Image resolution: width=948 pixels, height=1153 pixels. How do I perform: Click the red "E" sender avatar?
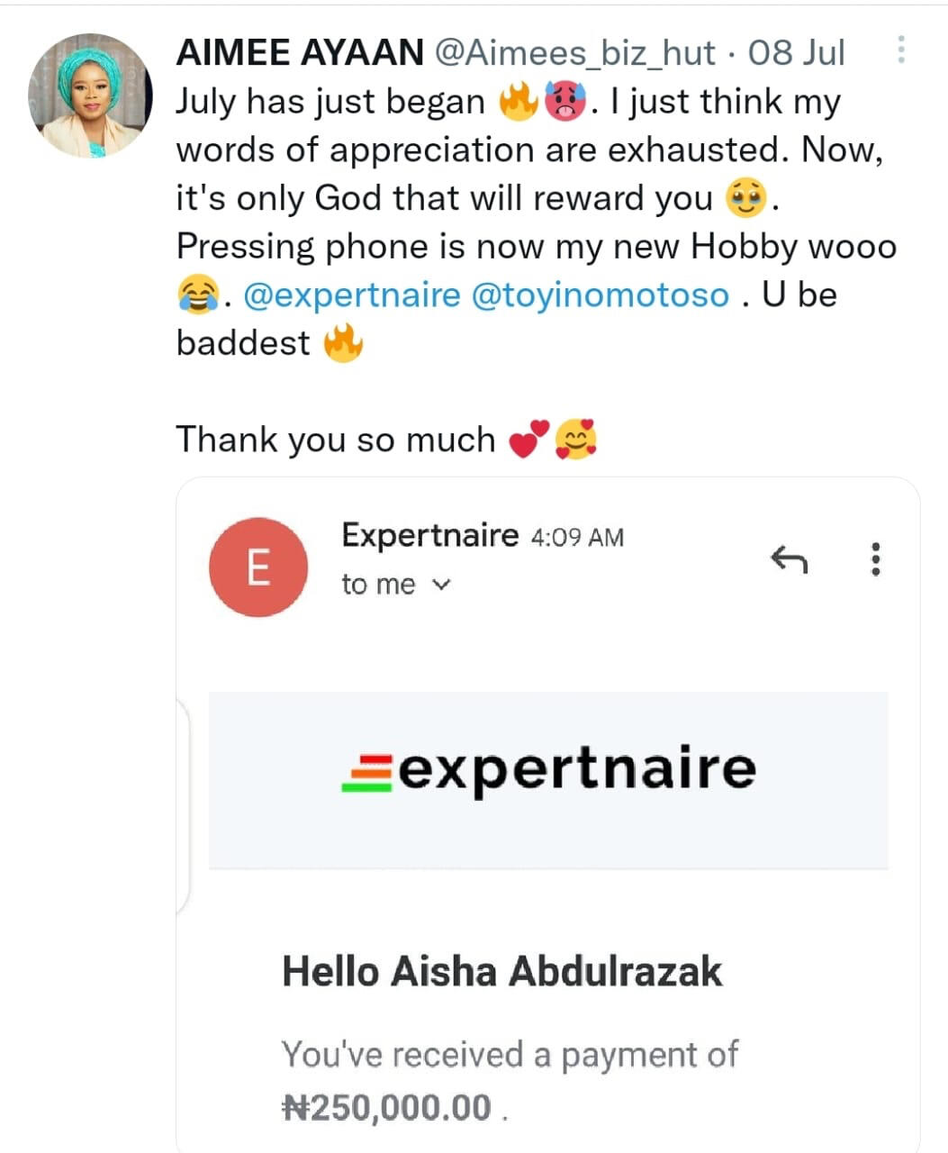258,567
